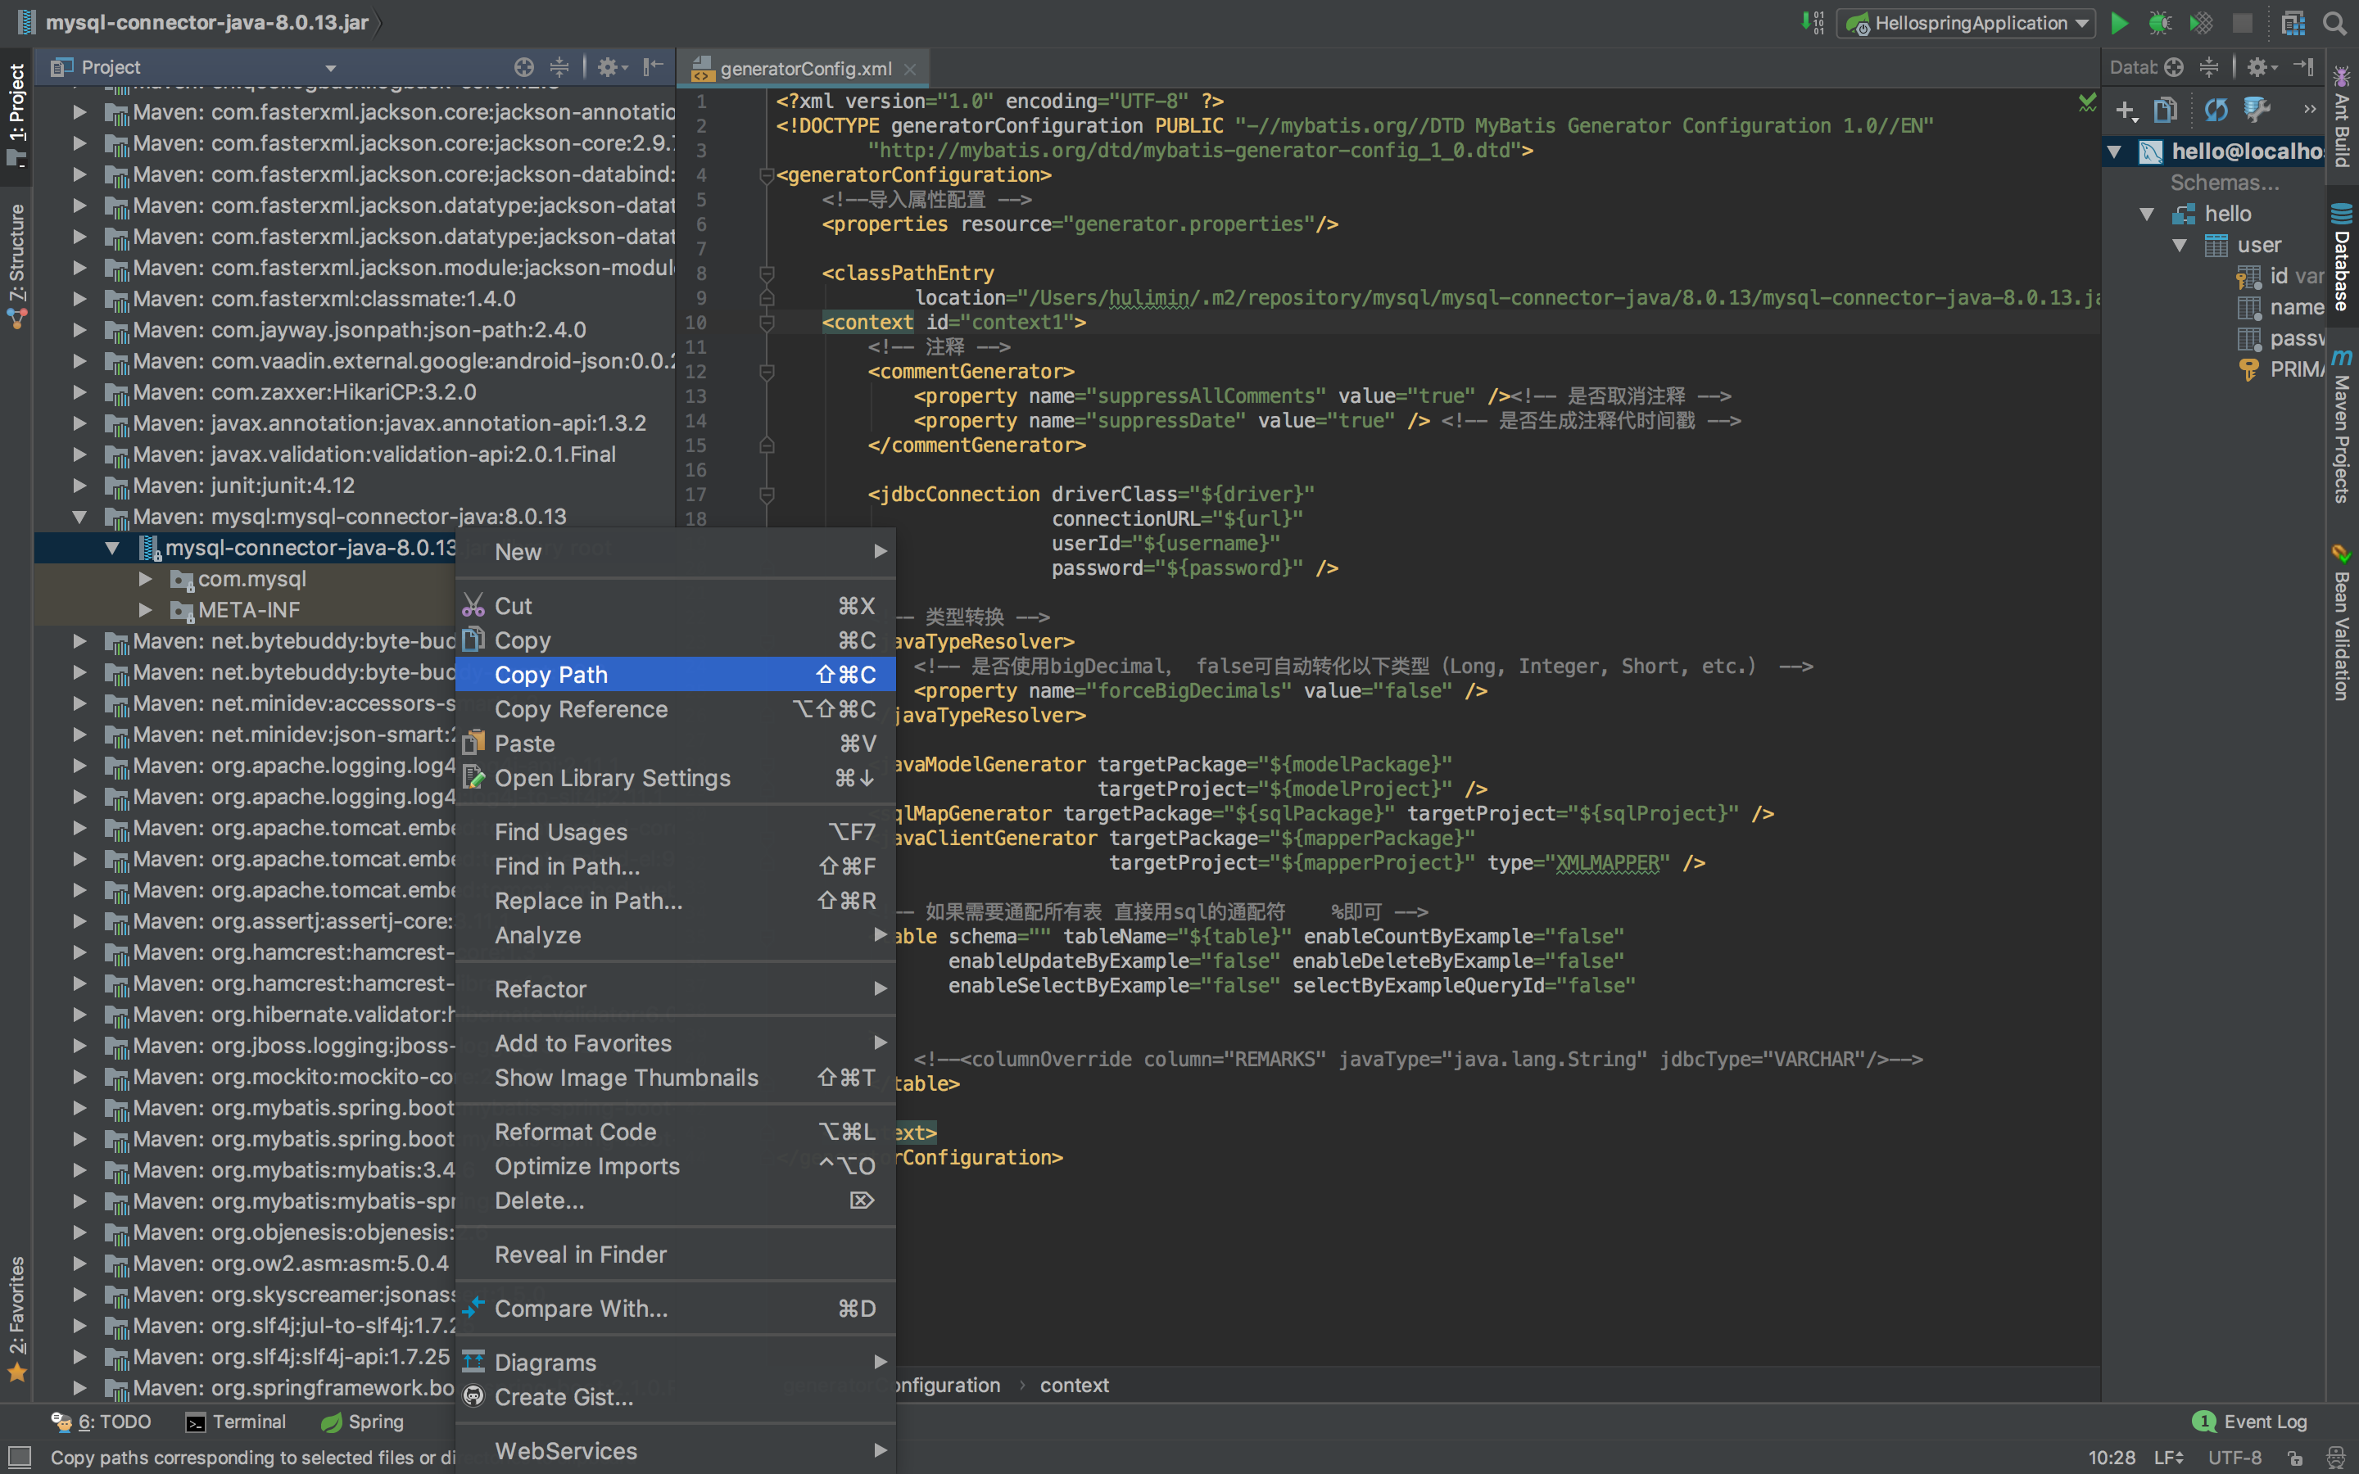2359x1474 pixels.
Task: Start debugging with the bug icon
Action: (x=2159, y=24)
